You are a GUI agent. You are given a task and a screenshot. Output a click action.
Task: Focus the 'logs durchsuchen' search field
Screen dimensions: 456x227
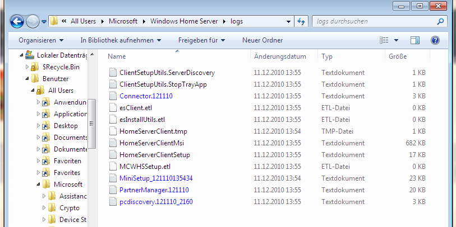coord(379,21)
